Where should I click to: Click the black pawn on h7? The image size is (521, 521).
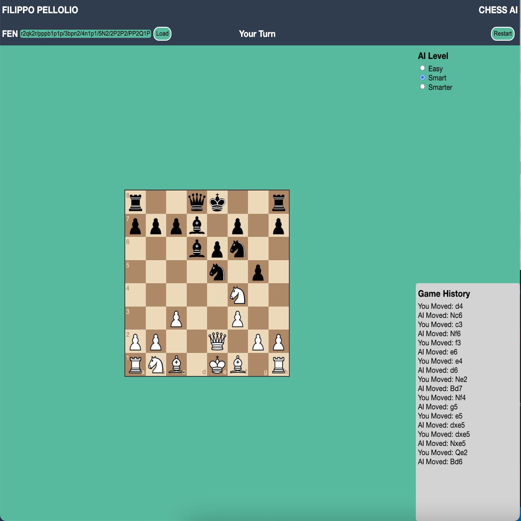tap(279, 225)
